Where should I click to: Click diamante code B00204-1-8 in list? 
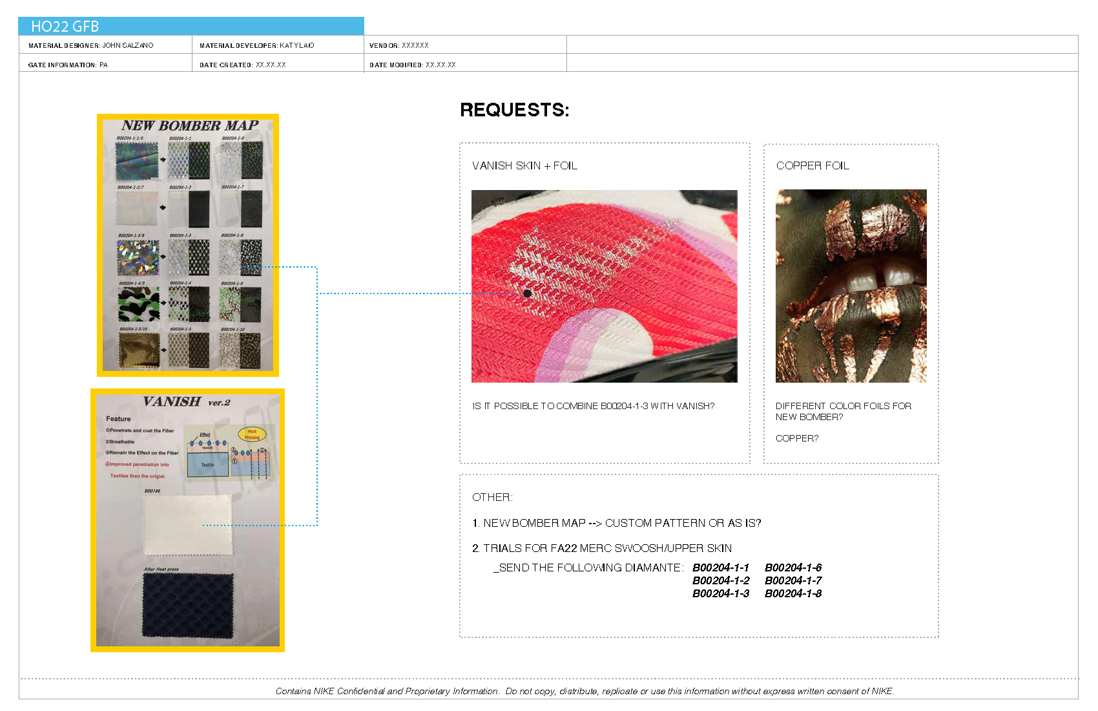click(793, 593)
